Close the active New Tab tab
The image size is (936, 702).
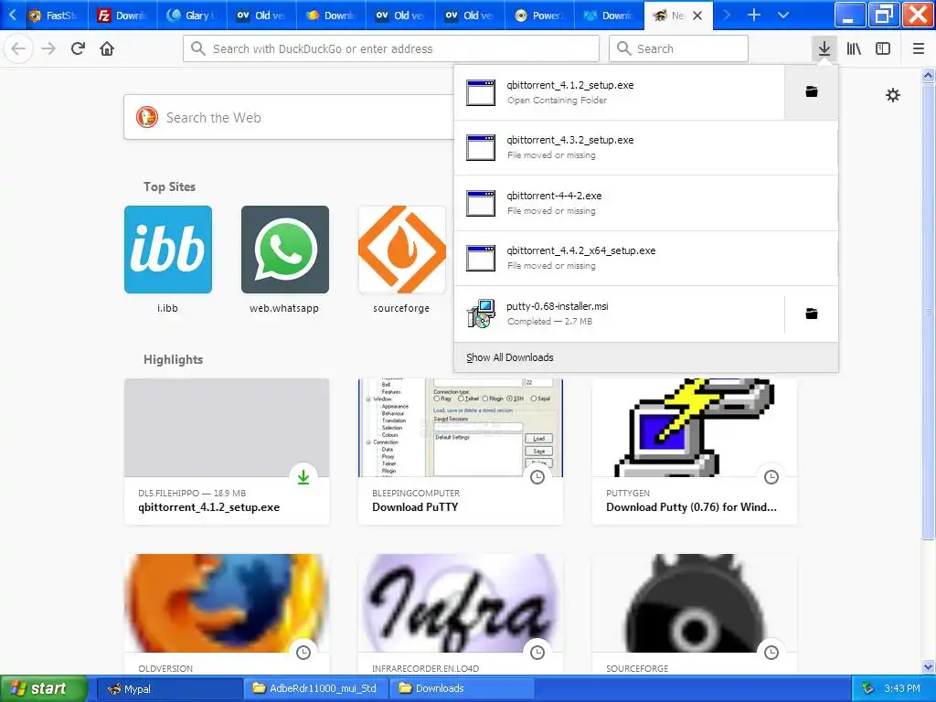pos(697,16)
